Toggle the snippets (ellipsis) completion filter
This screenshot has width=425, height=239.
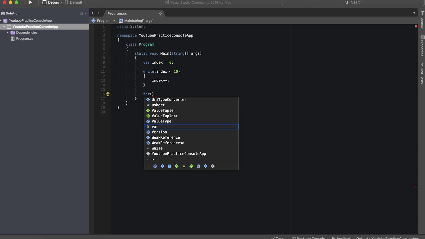(148, 166)
